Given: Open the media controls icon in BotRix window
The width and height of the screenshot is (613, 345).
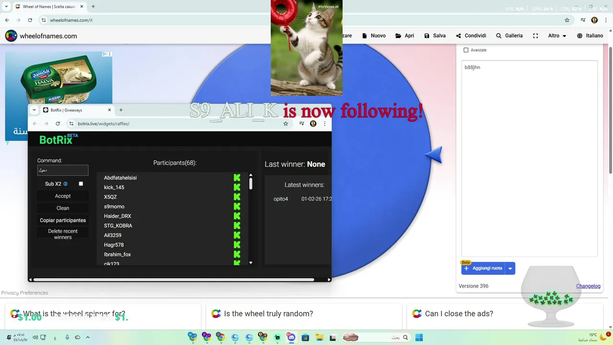Looking at the screenshot, I should (x=302, y=124).
